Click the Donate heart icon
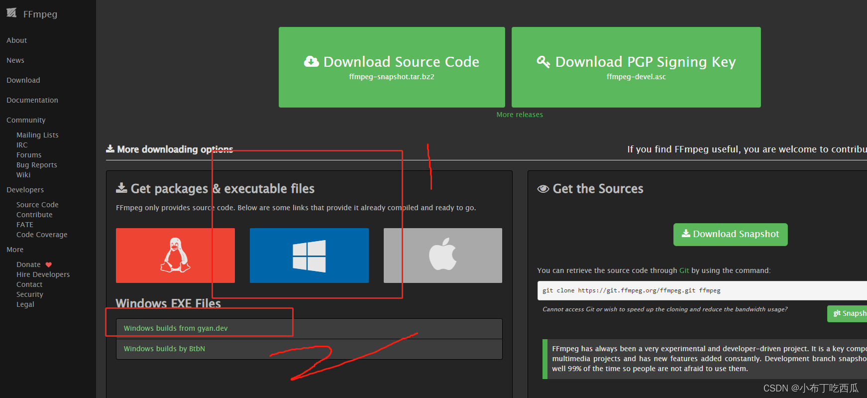The image size is (867, 398). click(x=48, y=265)
